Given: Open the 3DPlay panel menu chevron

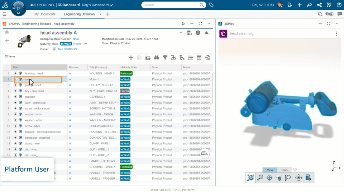Looking at the screenshot, I should click(x=337, y=24).
